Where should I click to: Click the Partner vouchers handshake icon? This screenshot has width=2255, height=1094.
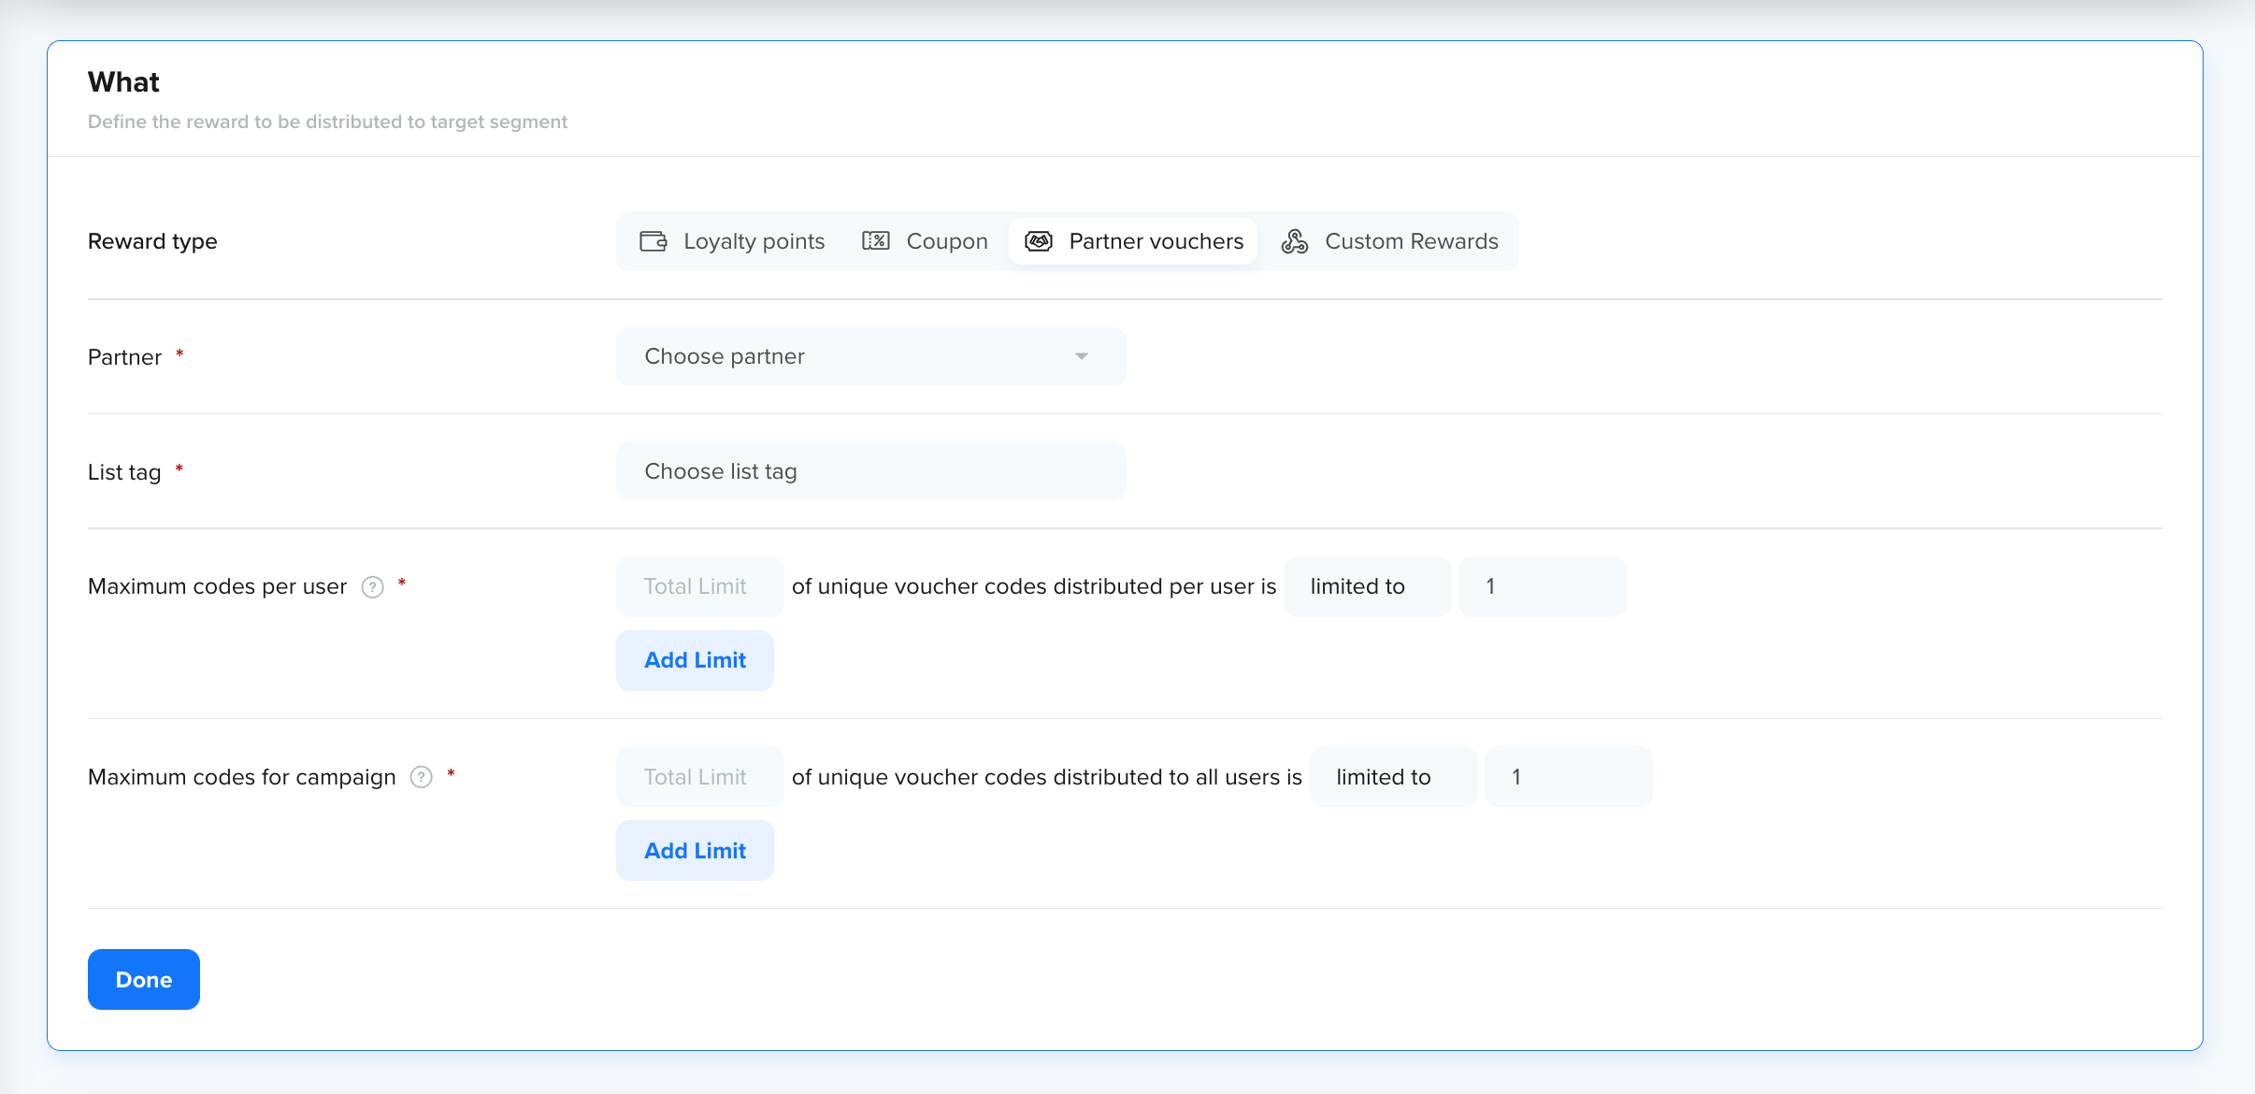(x=1039, y=241)
